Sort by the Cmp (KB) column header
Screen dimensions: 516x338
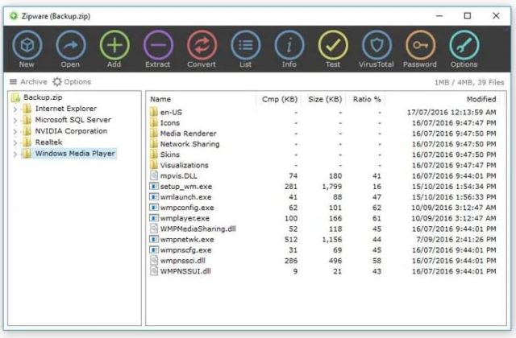(279, 99)
